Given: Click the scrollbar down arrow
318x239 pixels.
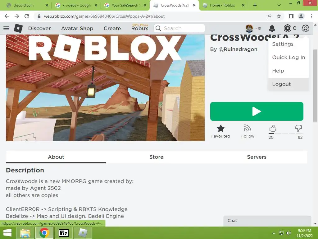Looking at the screenshot, I should tap(316, 224).
